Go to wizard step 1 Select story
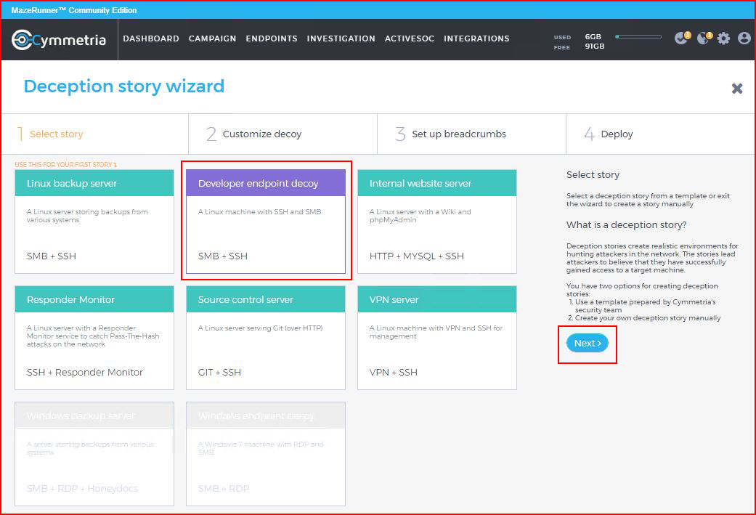Screen dimensions: 756x515 (x=95, y=134)
